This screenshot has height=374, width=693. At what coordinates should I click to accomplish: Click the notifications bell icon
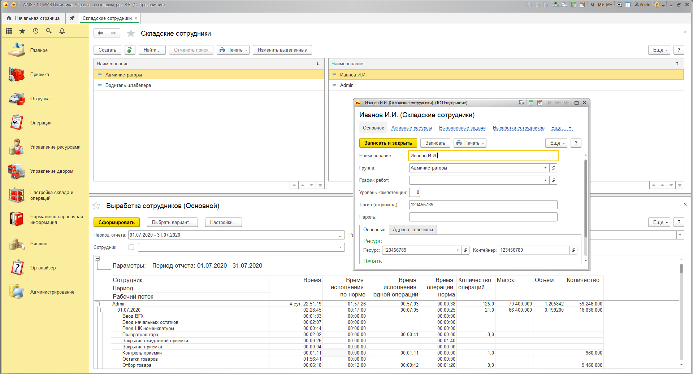click(x=62, y=31)
